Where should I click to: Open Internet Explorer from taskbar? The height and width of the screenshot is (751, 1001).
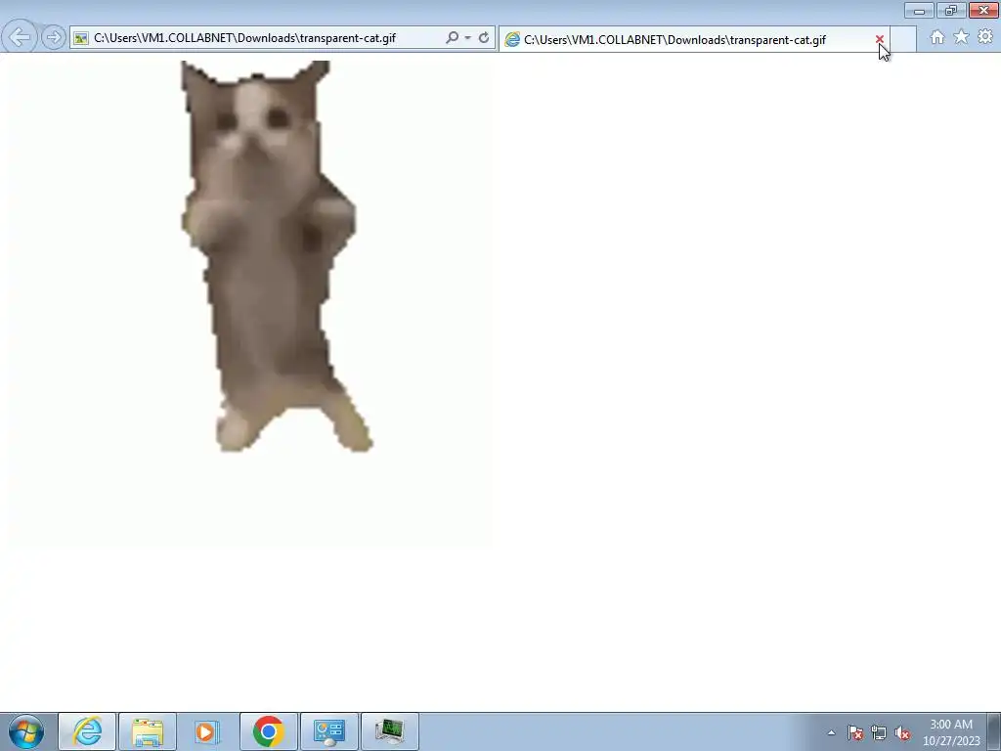point(87,731)
